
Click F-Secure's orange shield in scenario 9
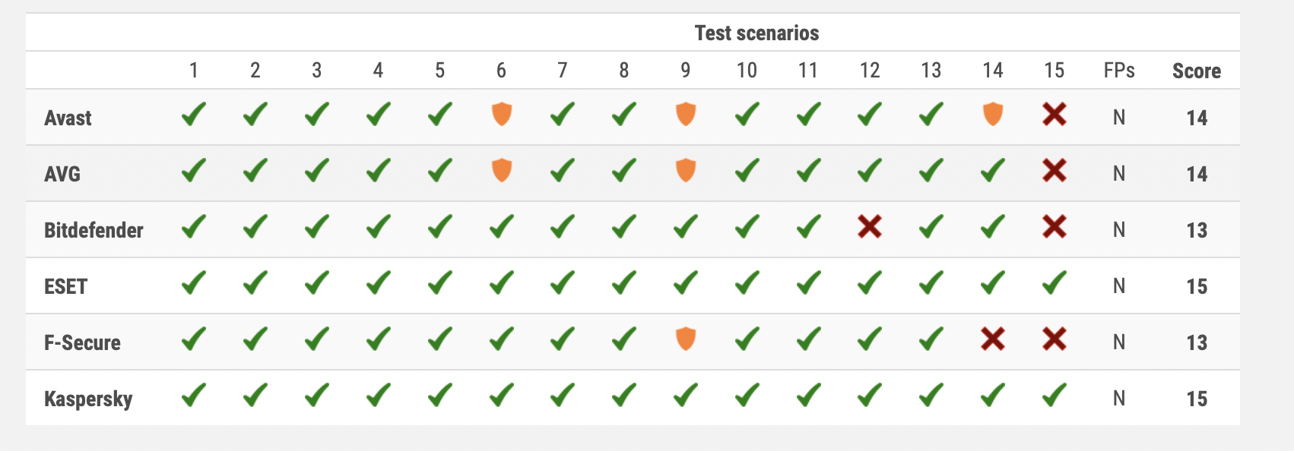[x=685, y=339]
